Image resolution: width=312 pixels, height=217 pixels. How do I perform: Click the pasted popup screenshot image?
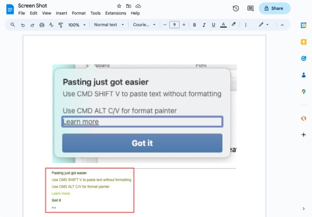click(x=144, y=113)
